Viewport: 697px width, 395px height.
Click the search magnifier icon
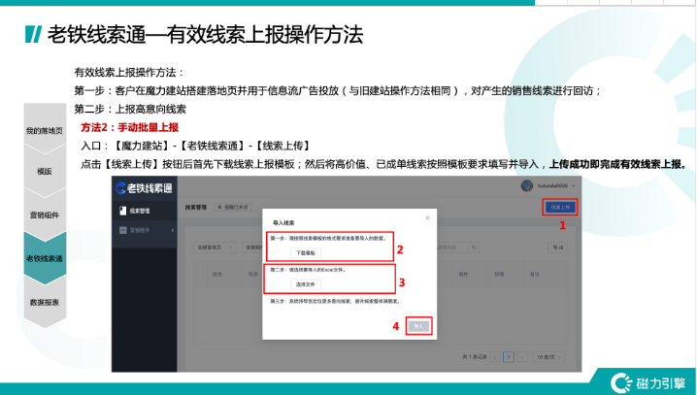pyautogui.click(x=475, y=247)
